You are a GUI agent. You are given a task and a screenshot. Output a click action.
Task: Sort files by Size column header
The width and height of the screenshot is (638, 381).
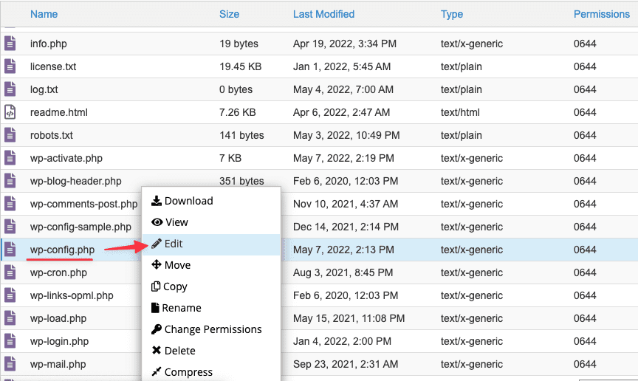pos(229,14)
